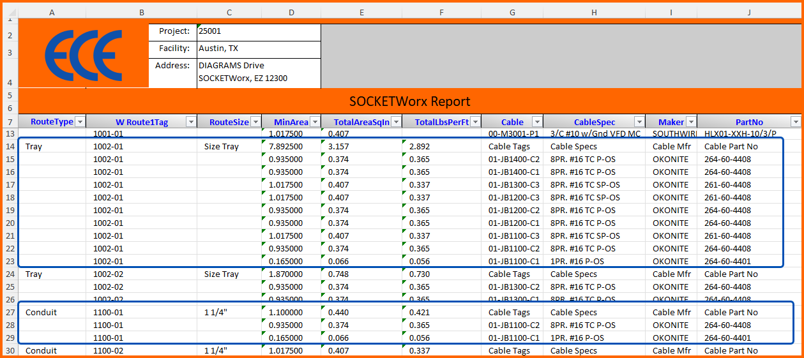Screen dimensions: 804x358
Task: Open the CableSpec filter dropdown
Action: pyautogui.click(x=639, y=122)
